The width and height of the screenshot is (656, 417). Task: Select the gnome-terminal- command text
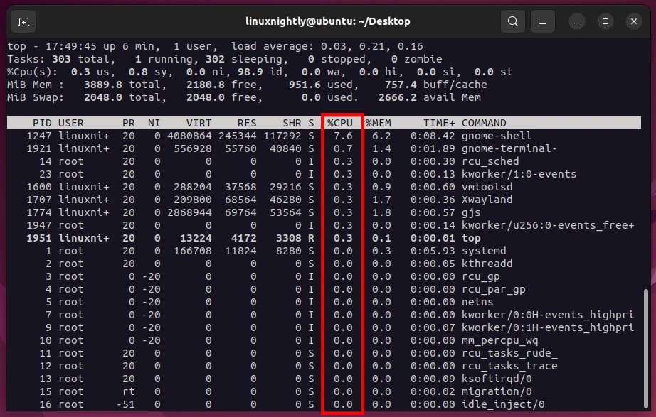pos(509,148)
